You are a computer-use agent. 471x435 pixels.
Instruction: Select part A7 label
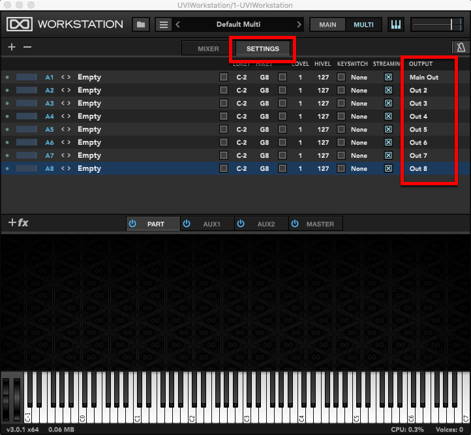(x=50, y=155)
